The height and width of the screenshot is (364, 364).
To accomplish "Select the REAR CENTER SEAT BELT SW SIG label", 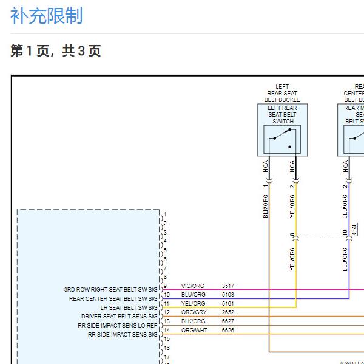I will 113,298.
